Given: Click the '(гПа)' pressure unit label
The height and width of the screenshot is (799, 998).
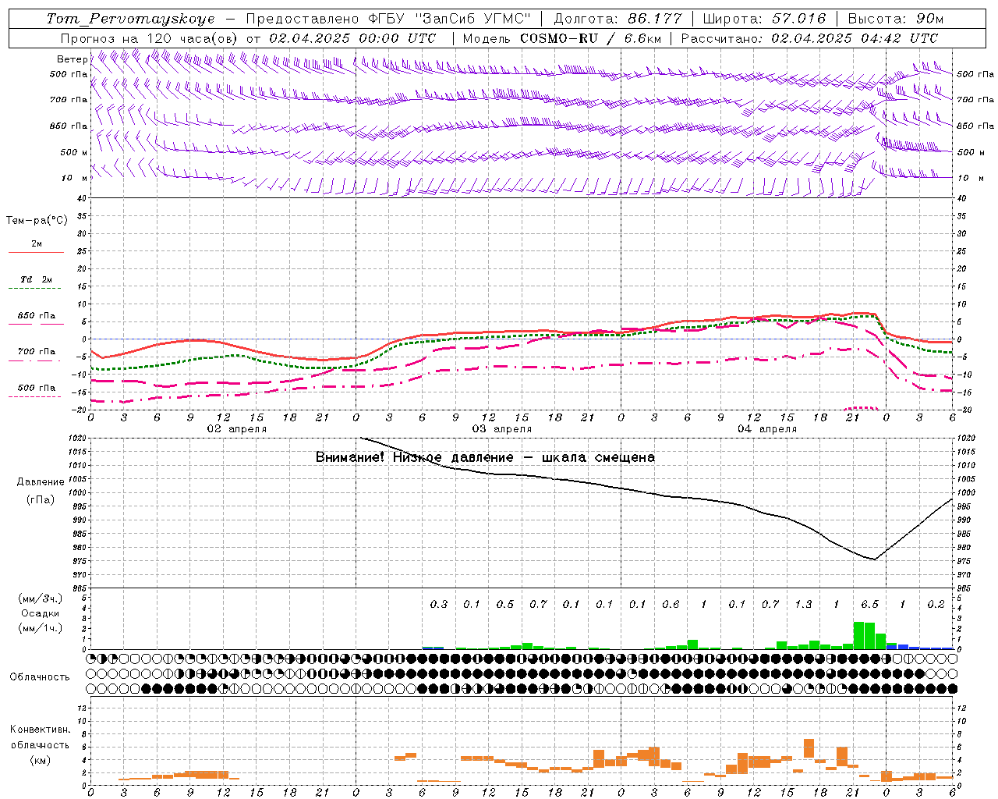Looking at the screenshot, I should point(41,500).
